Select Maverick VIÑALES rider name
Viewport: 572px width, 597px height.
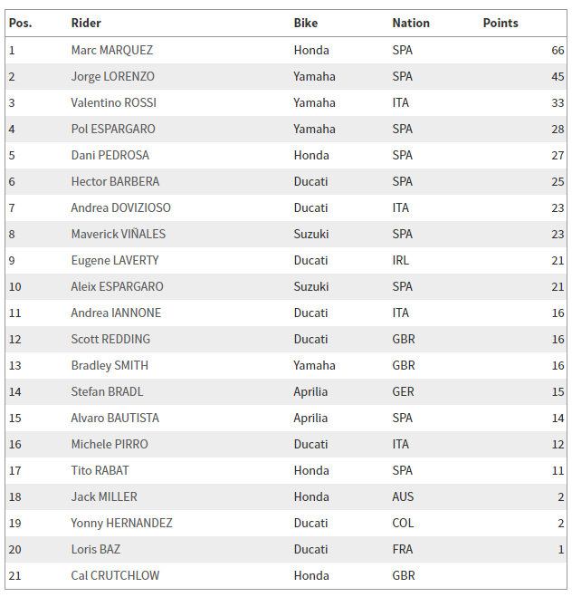[x=119, y=234]
